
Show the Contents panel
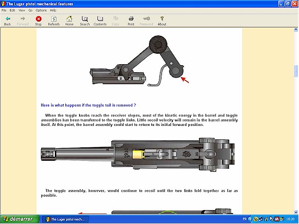click(100, 21)
